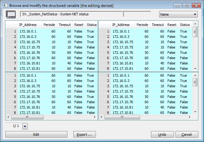Click the table grid icon at top left
The image size is (204, 142).
11,14
